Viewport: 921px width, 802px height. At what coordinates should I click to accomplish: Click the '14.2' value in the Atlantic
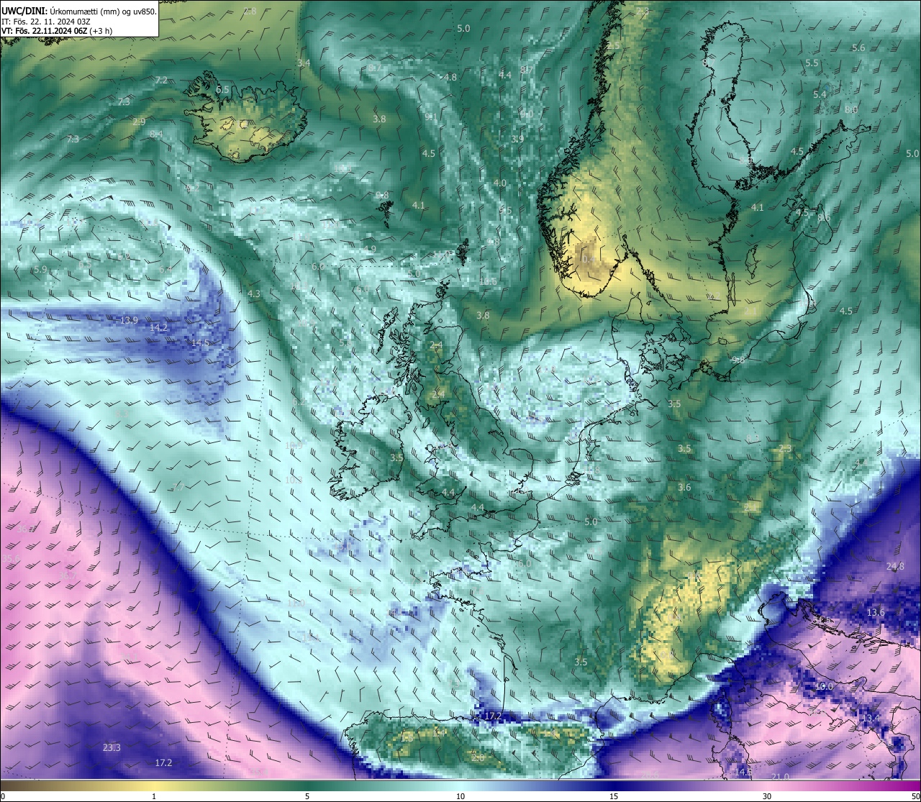[158, 328]
